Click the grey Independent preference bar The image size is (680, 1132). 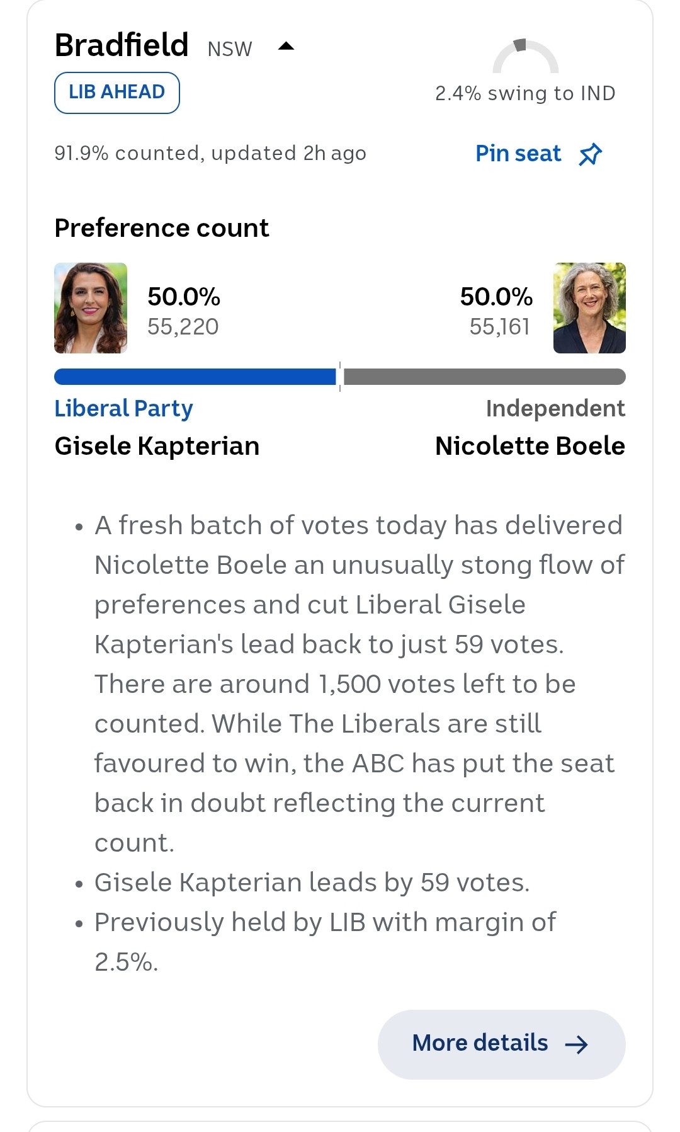click(x=485, y=377)
